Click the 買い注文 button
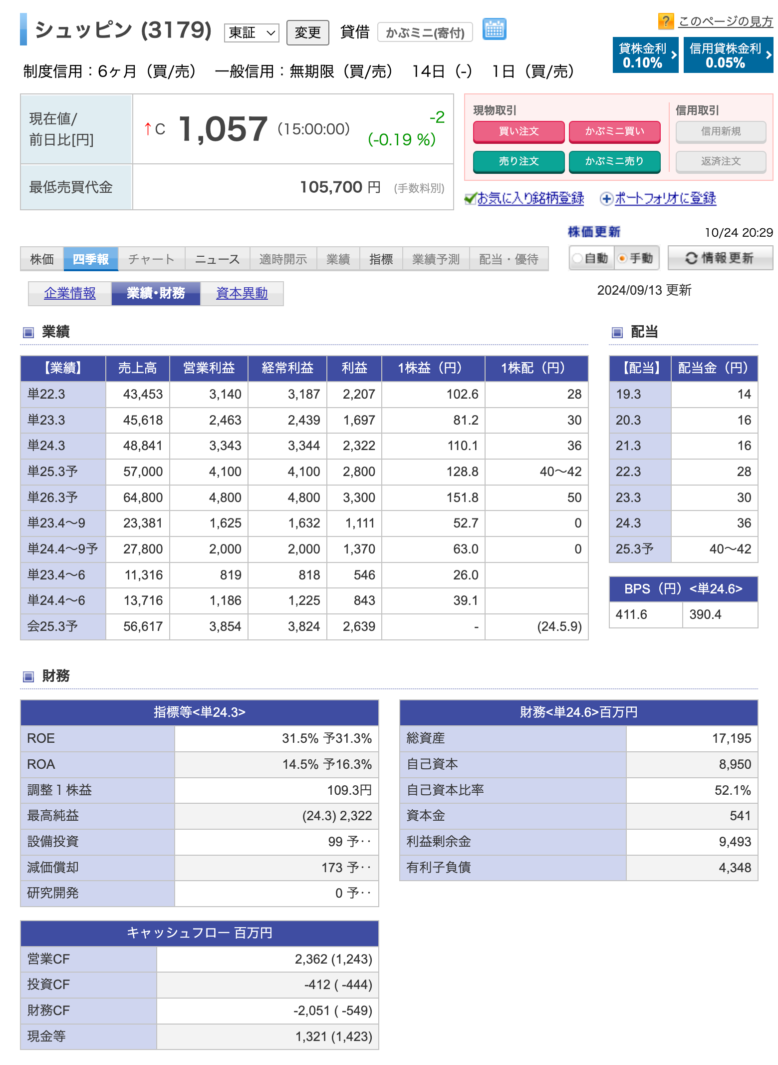 [x=519, y=131]
